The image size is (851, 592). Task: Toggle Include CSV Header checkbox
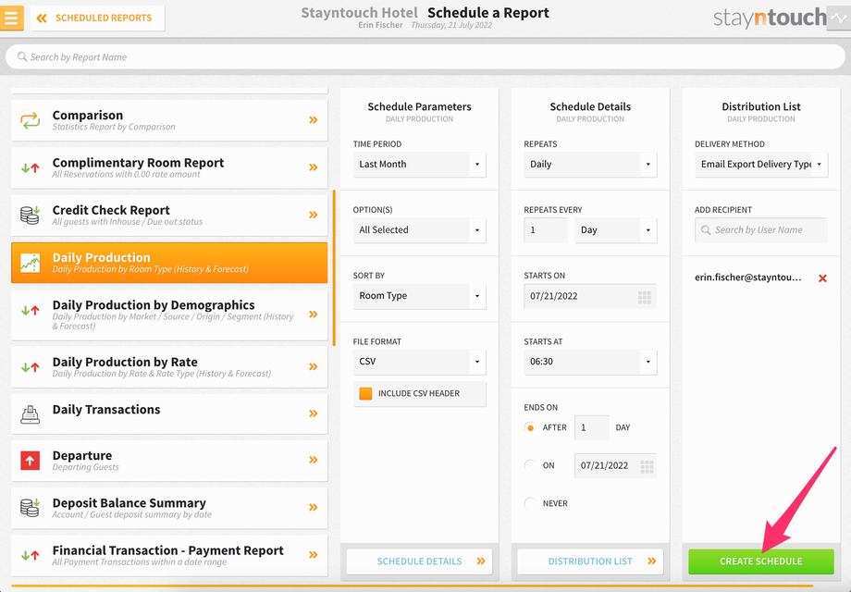pyautogui.click(x=365, y=393)
